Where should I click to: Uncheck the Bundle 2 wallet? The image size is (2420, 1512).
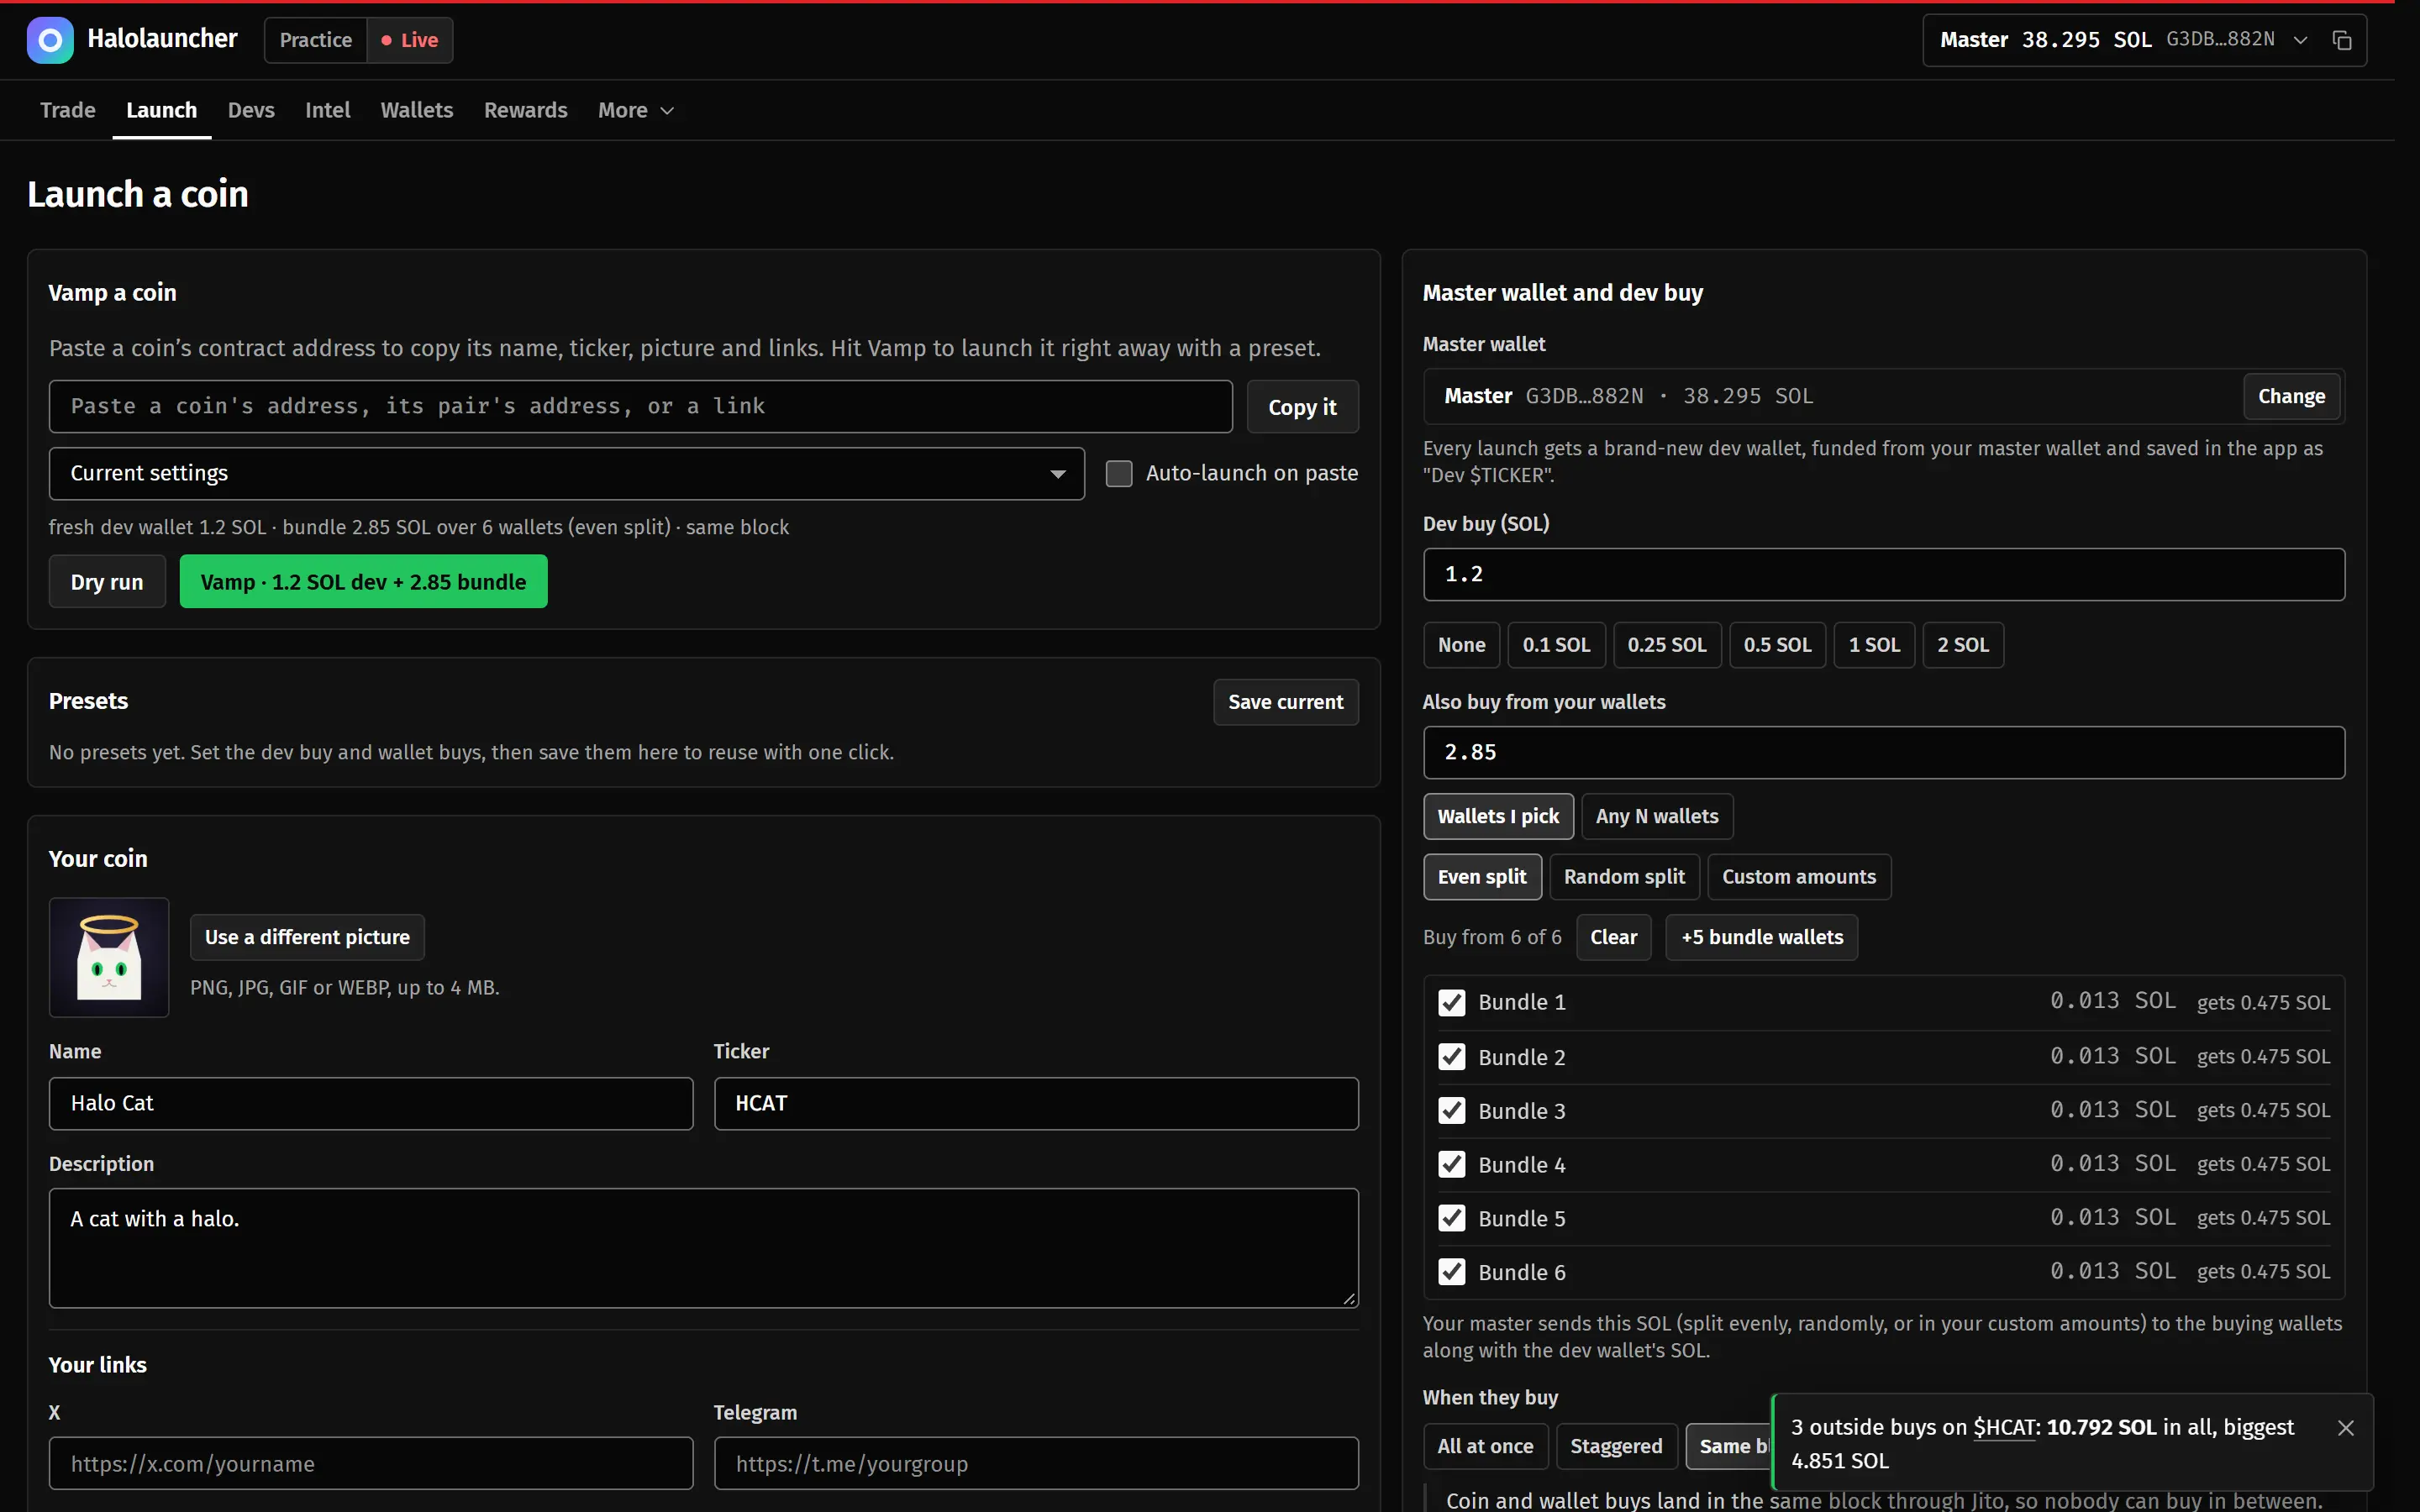click(1451, 1056)
